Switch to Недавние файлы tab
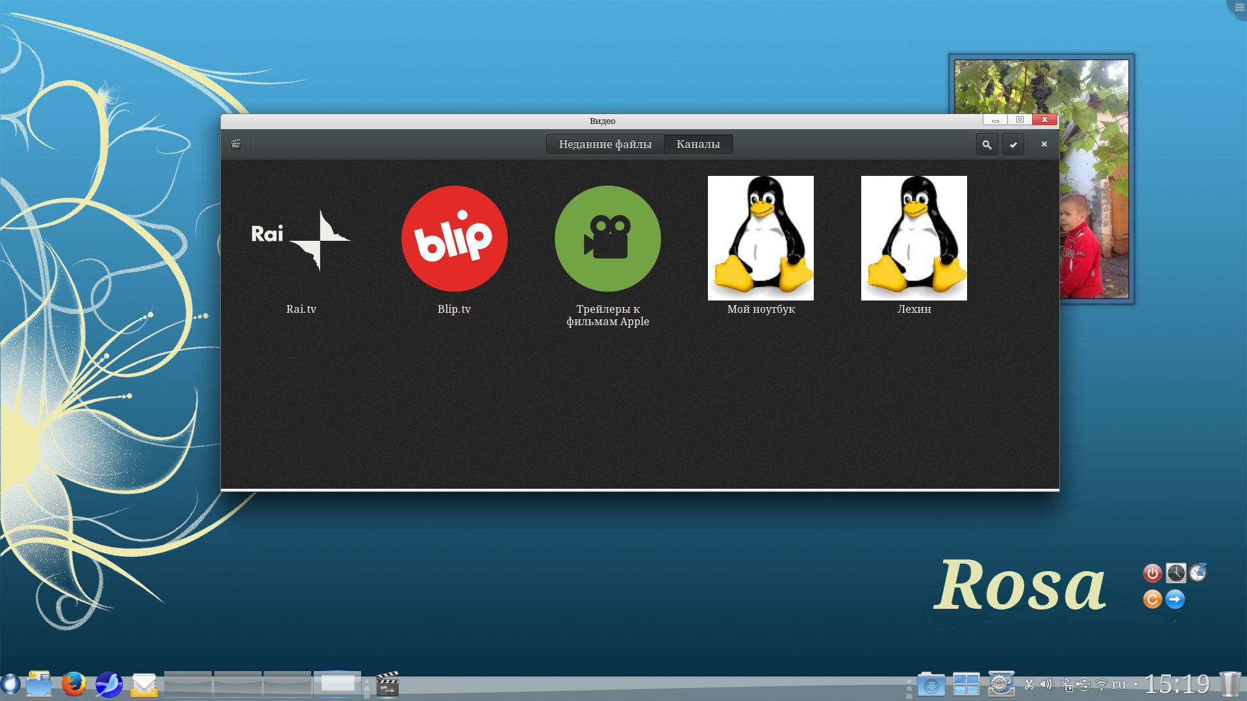This screenshot has height=701, width=1247. tap(605, 144)
